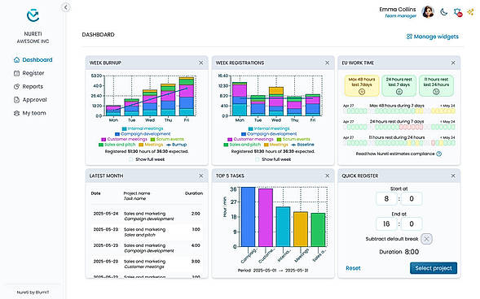Close the Top 5 Tasks widget
This screenshot has width=480, height=299.
pos(327,176)
